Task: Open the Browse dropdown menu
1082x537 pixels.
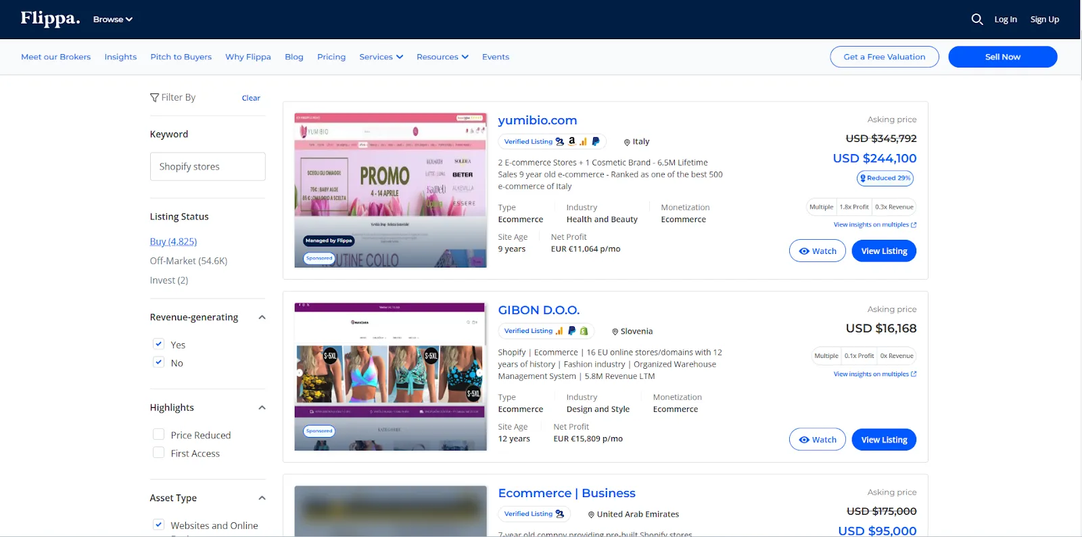Action: (x=113, y=20)
